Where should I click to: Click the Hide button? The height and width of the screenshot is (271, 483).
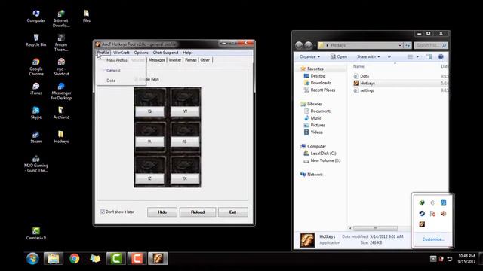click(x=162, y=212)
